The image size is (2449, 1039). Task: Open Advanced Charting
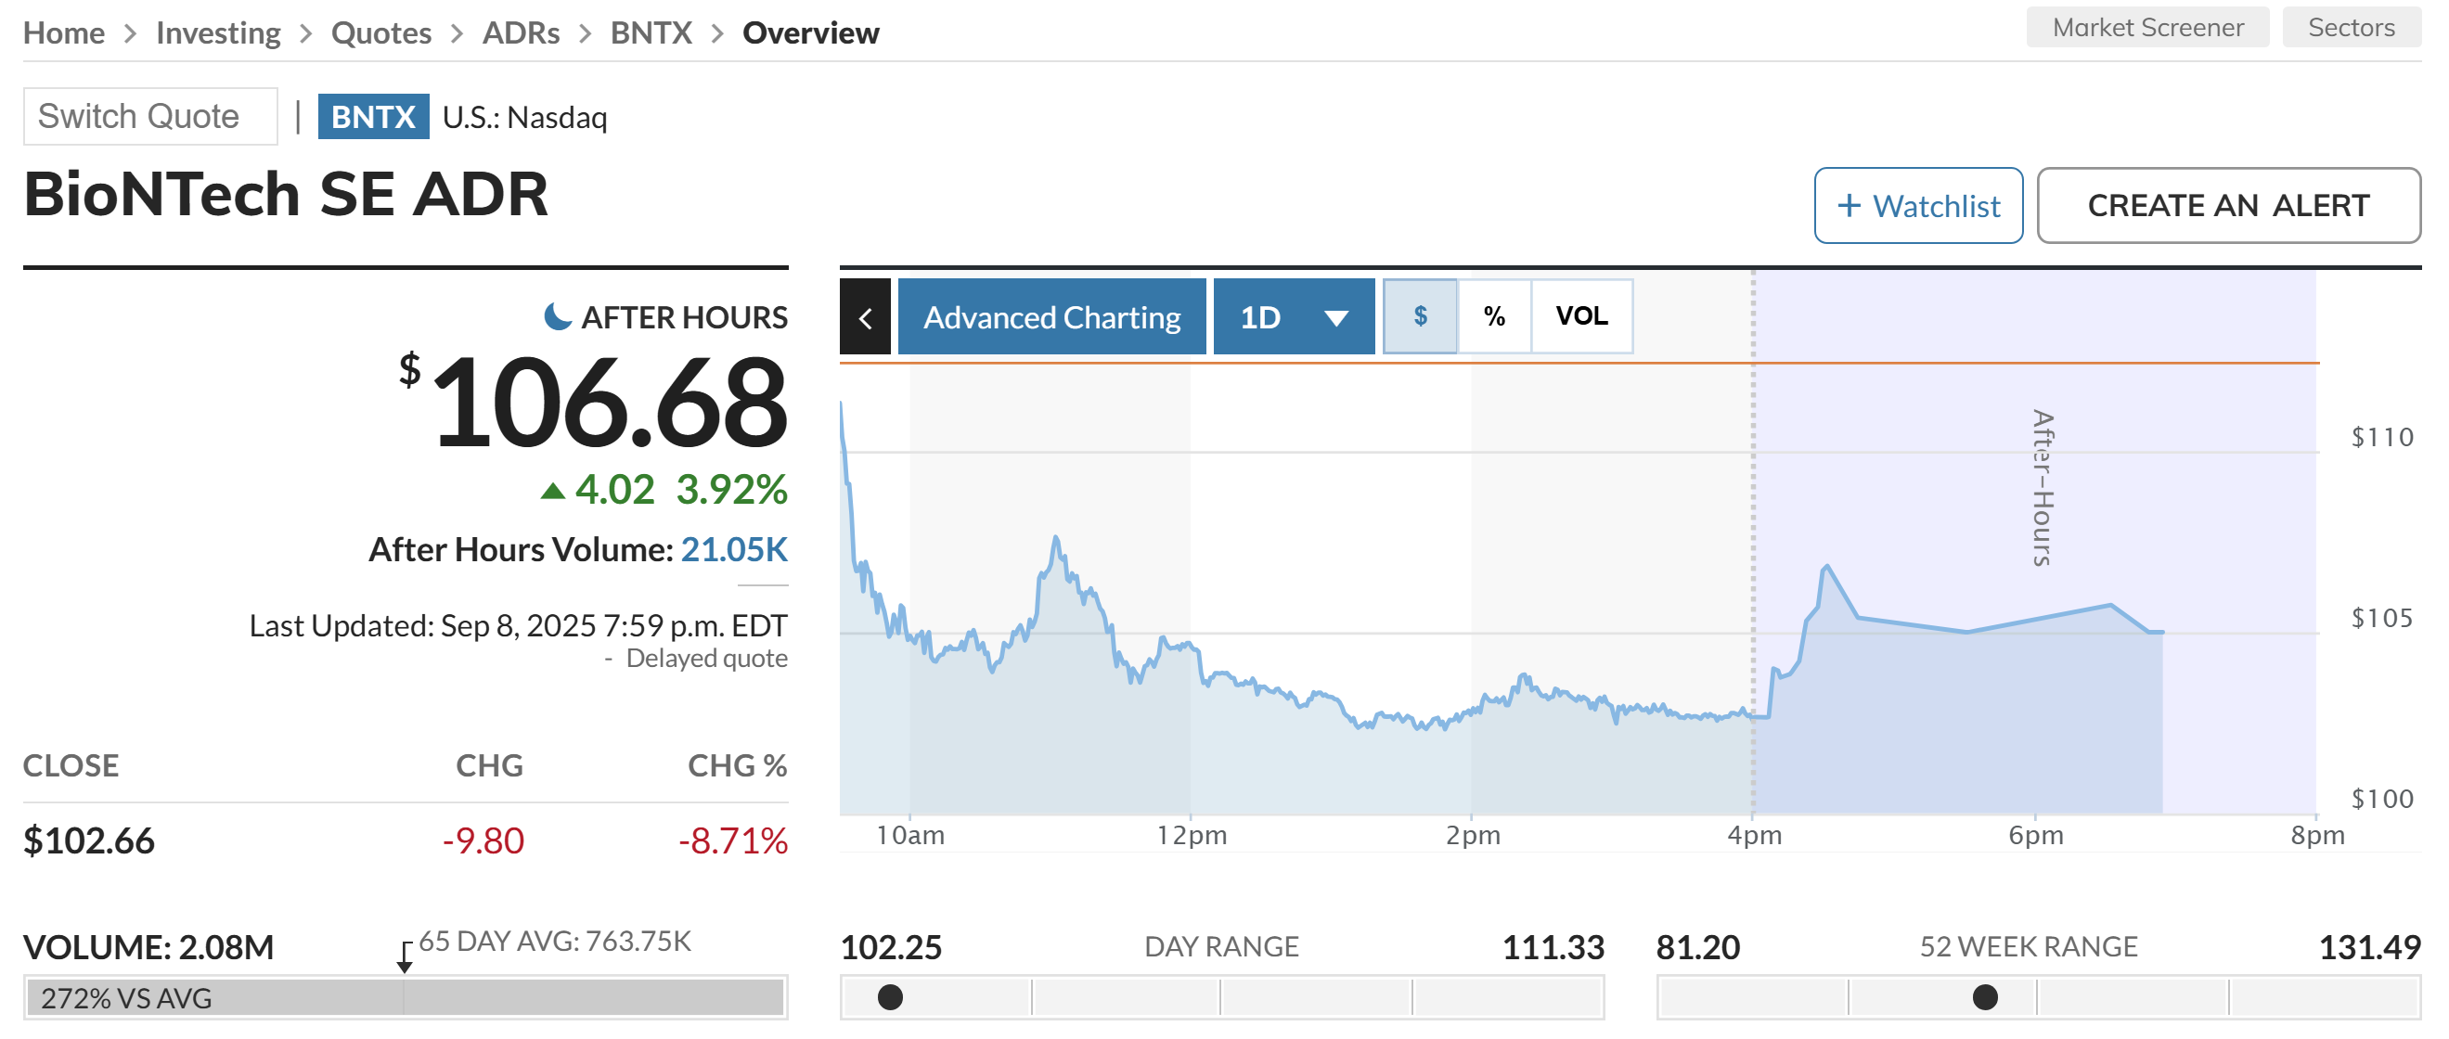click(x=1051, y=317)
